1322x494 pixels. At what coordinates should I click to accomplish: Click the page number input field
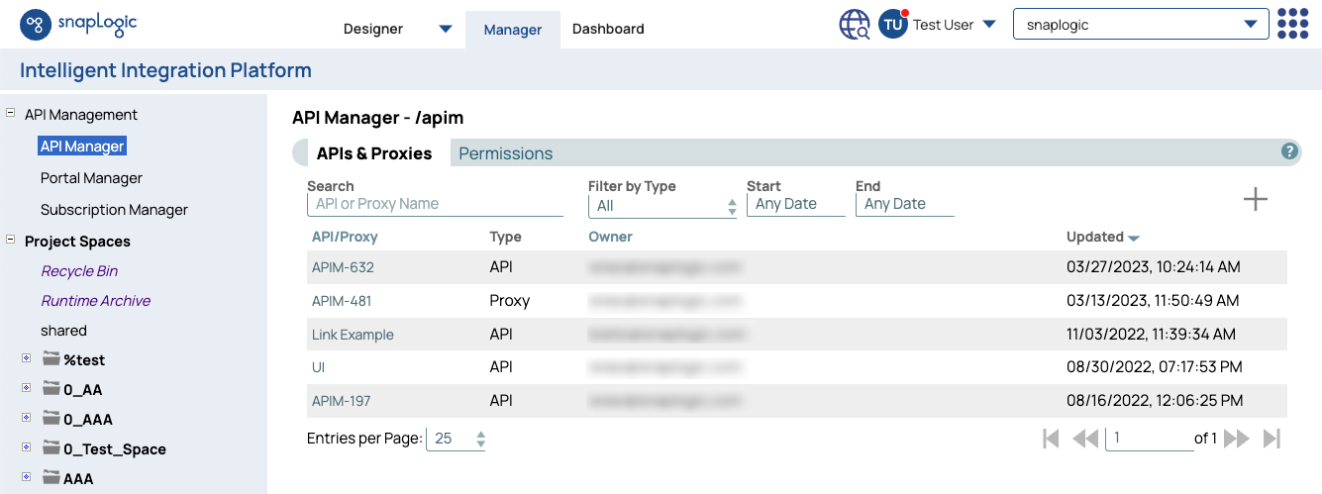1149,439
